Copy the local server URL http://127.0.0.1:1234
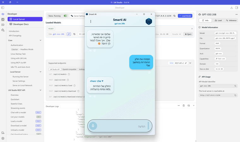The image size is (240, 142). [235, 95]
